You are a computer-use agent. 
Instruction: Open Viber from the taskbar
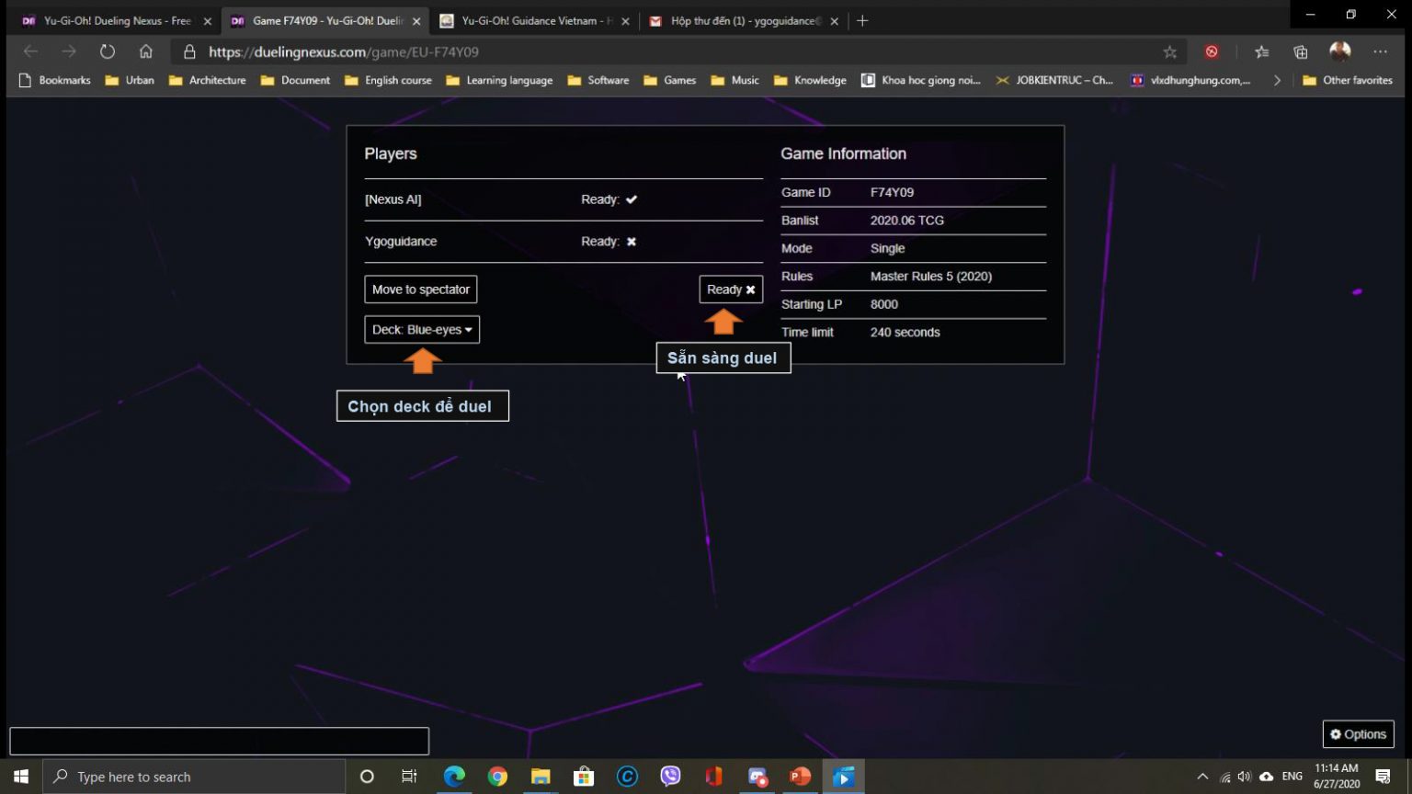coord(670,777)
